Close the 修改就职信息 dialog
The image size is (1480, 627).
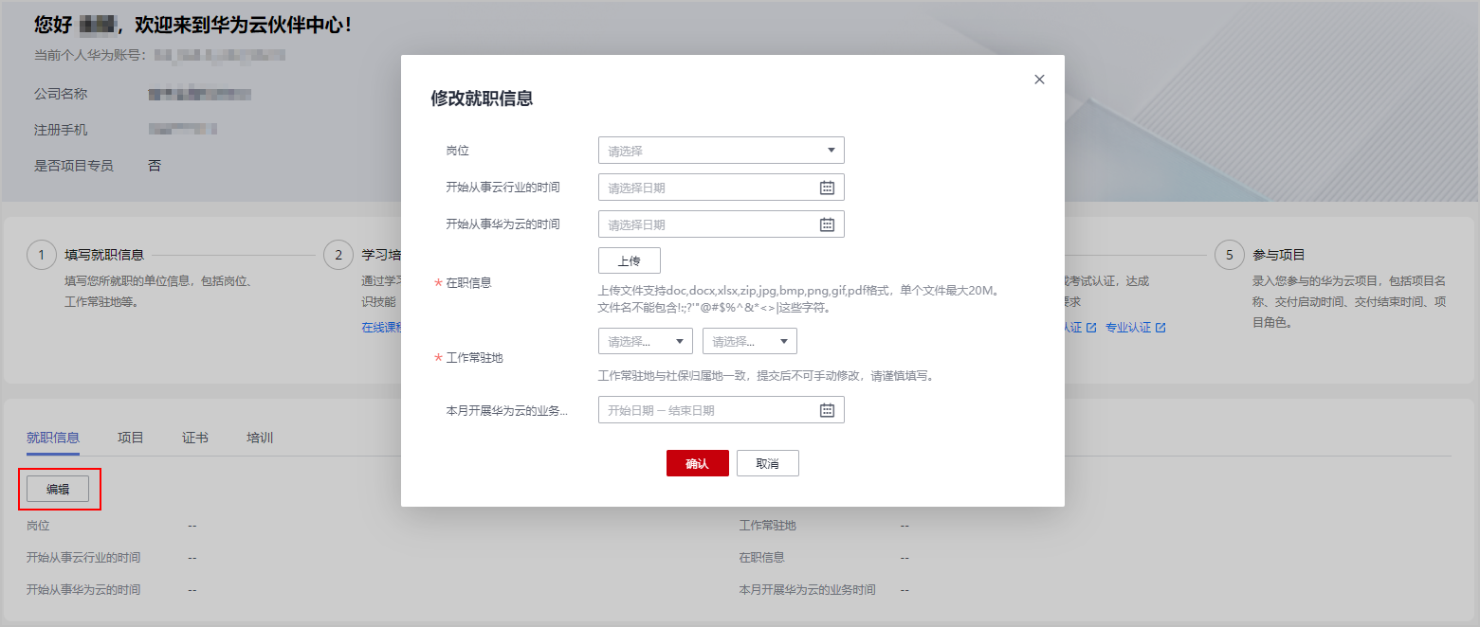click(x=1039, y=80)
